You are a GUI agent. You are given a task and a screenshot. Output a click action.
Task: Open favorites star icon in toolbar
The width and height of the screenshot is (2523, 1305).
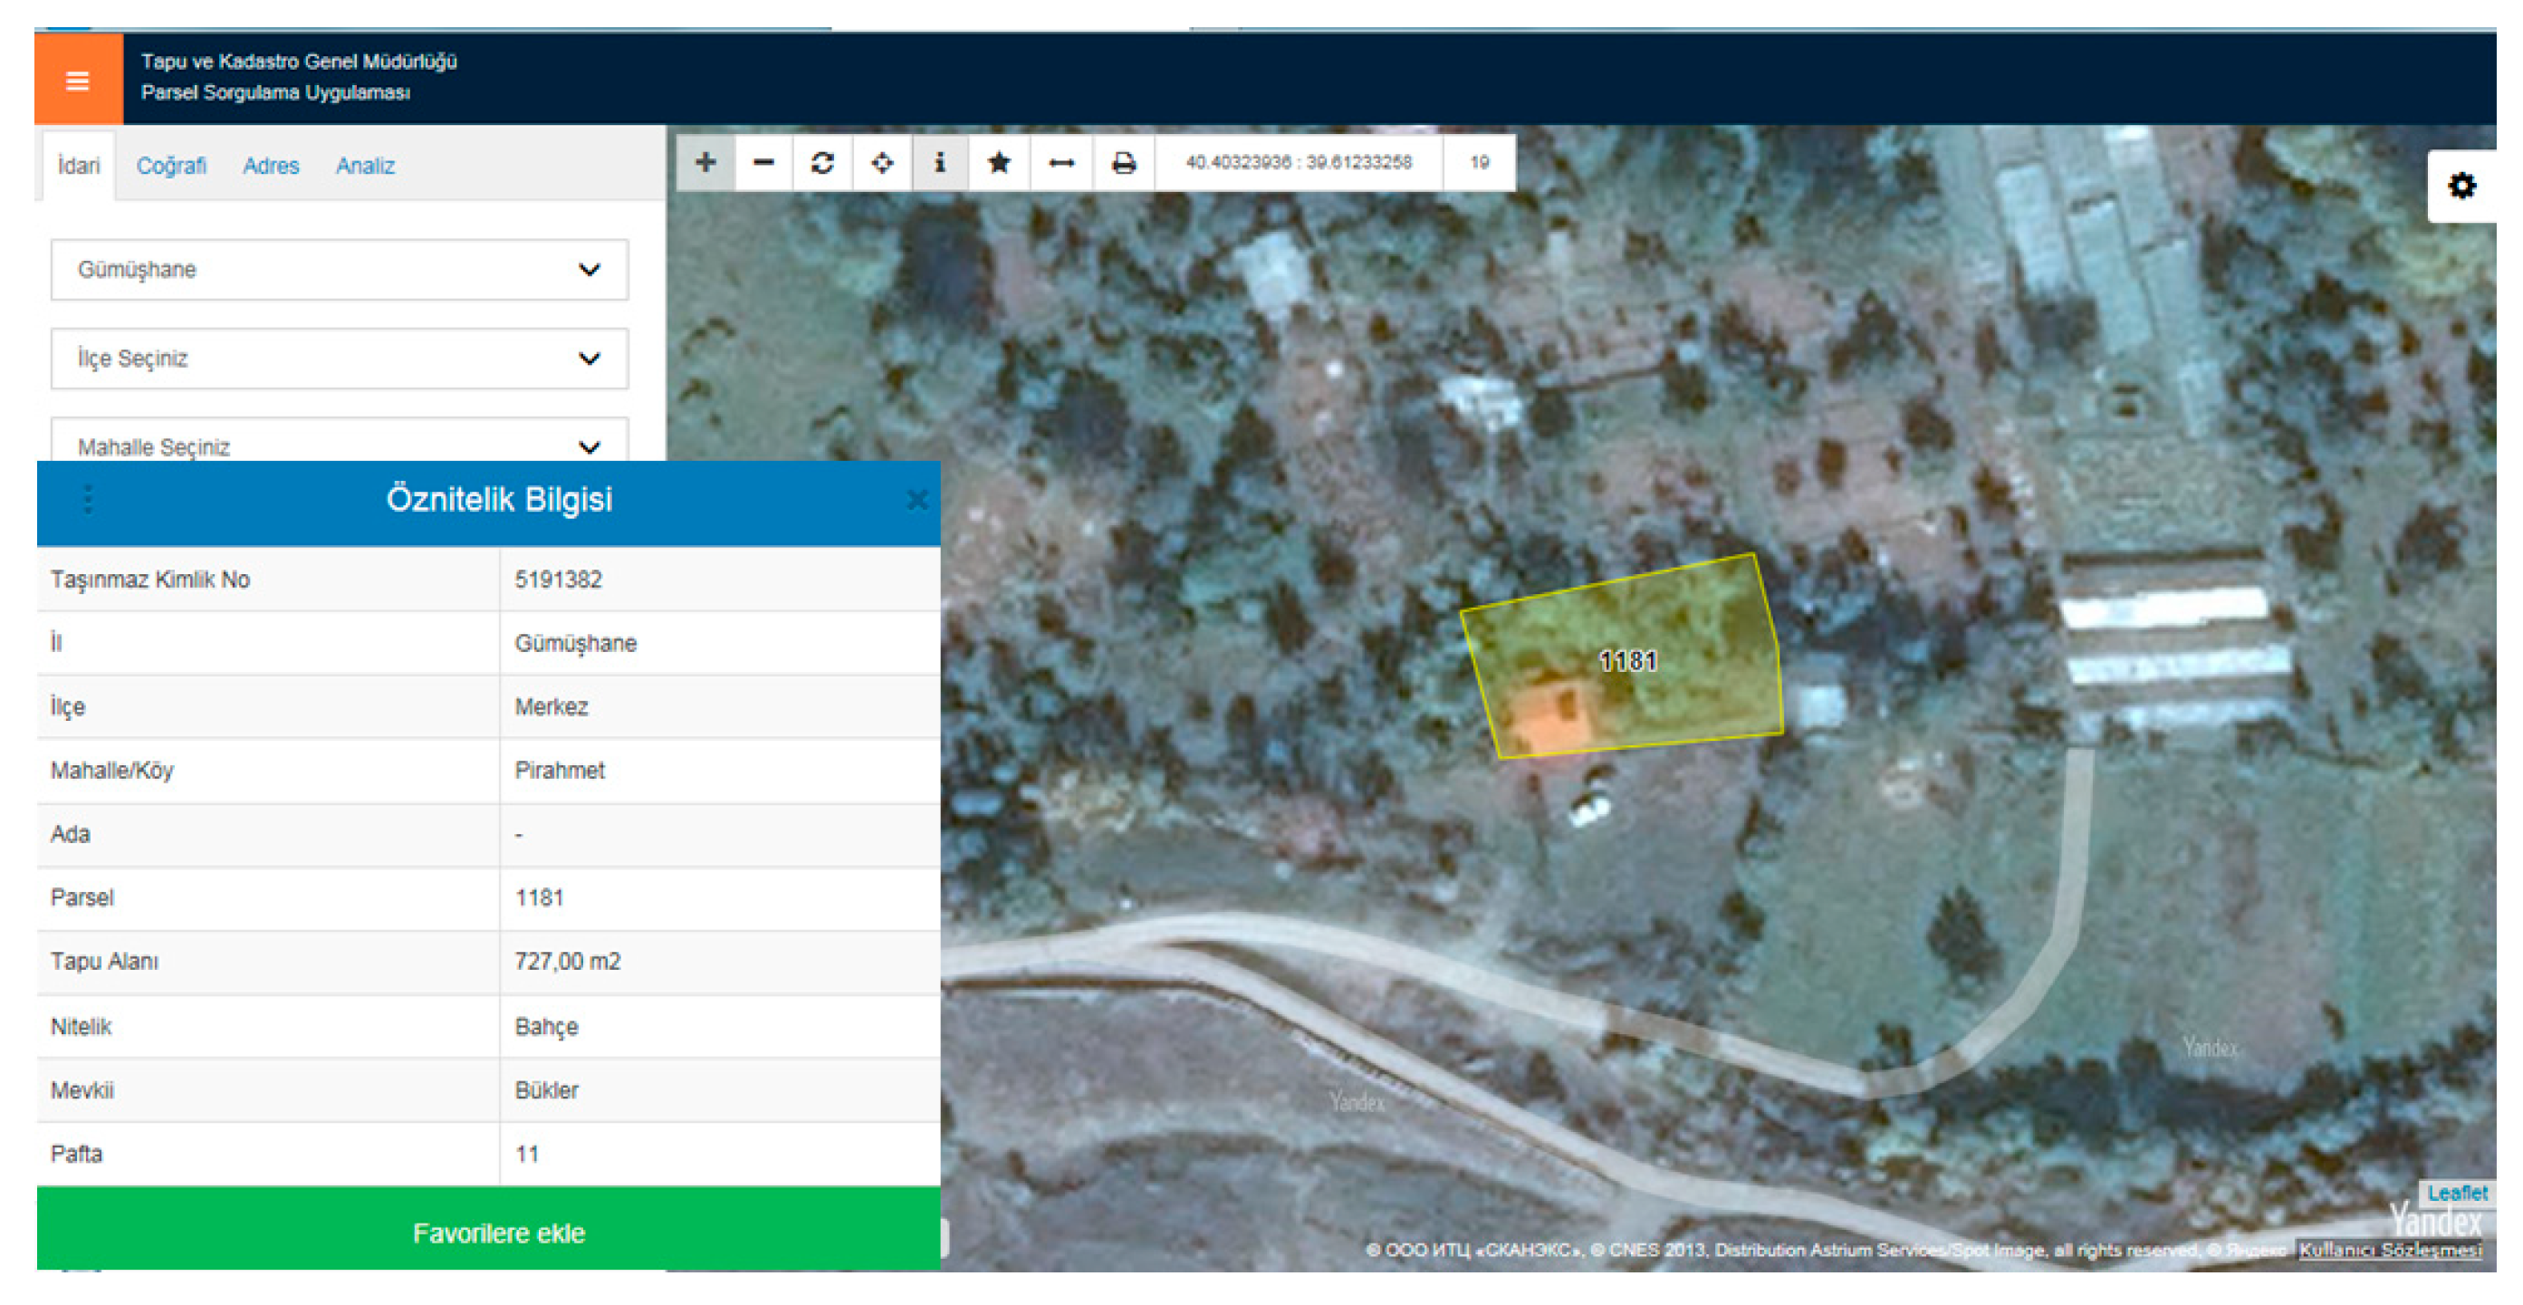coord(999,163)
